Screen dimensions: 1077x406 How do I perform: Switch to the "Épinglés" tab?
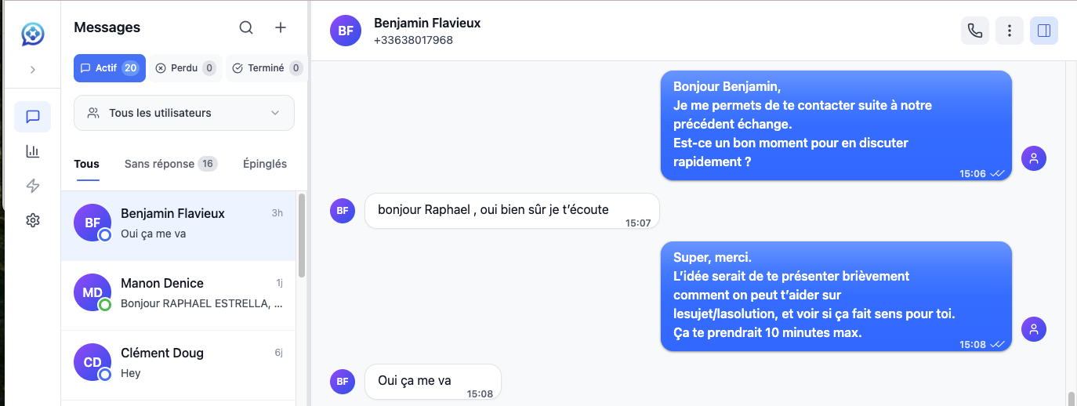click(x=265, y=164)
